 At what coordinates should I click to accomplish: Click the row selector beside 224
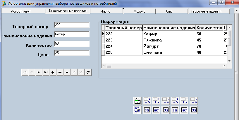click(x=103, y=46)
